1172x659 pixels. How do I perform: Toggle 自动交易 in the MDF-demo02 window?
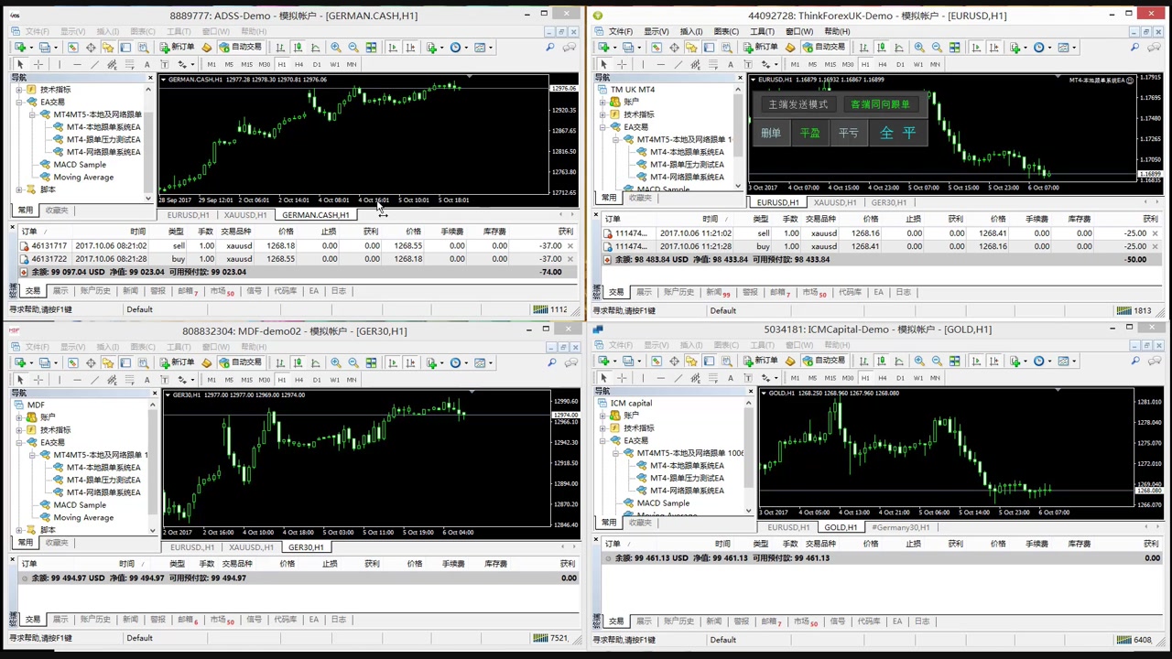click(x=240, y=362)
